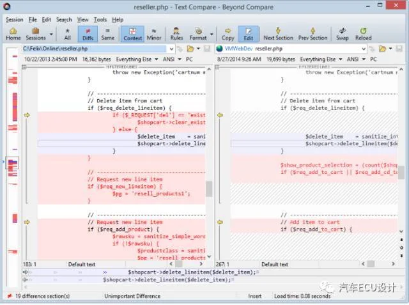This screenshot has height=305, width=409.
Task: Show All lines toggle
Action: coord(67,34)
